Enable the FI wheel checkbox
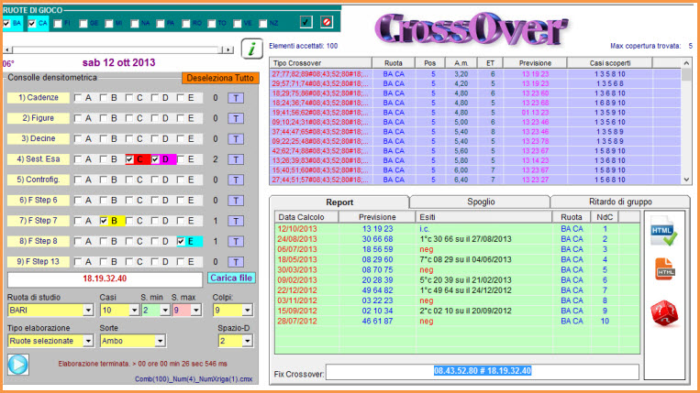The image size is (700, 393). click(58, 23)
